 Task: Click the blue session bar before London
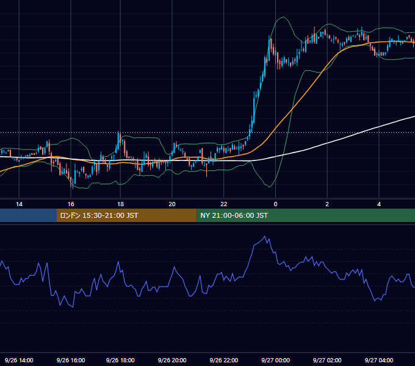pyautogui.click(x=28, y=215)
